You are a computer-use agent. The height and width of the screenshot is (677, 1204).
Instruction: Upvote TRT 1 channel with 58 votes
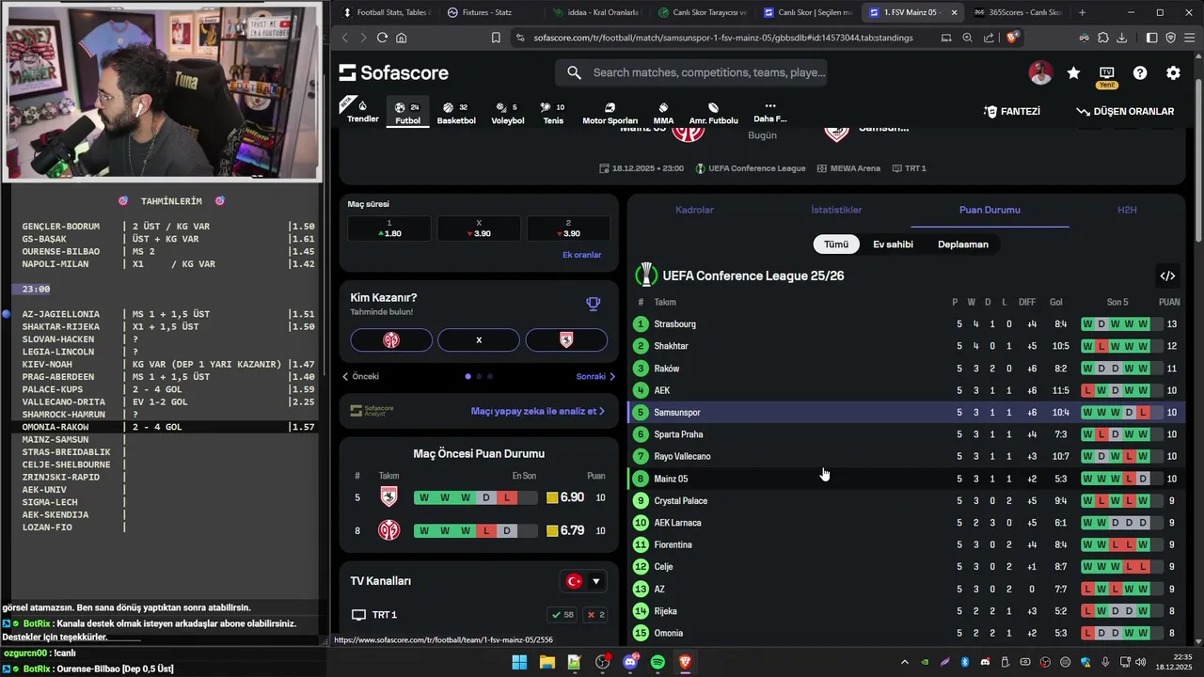point(562,615)
